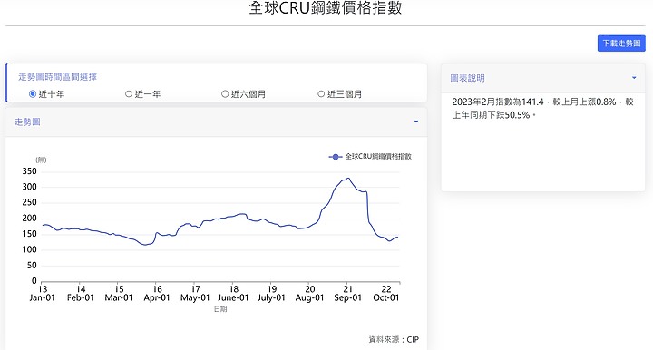Click the 走勢圖 panel heading text
653x350 pixels.
(27, 122)
